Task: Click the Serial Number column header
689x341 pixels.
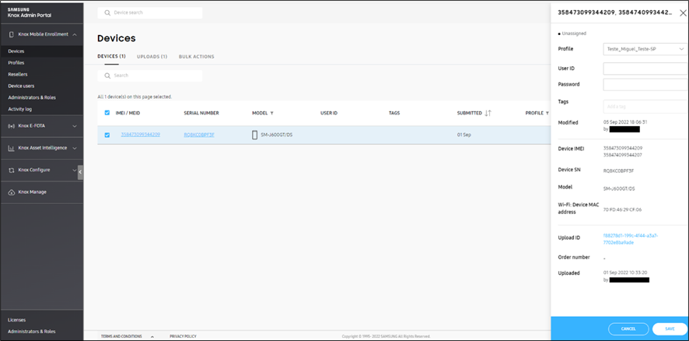Action: pos(201,113)
